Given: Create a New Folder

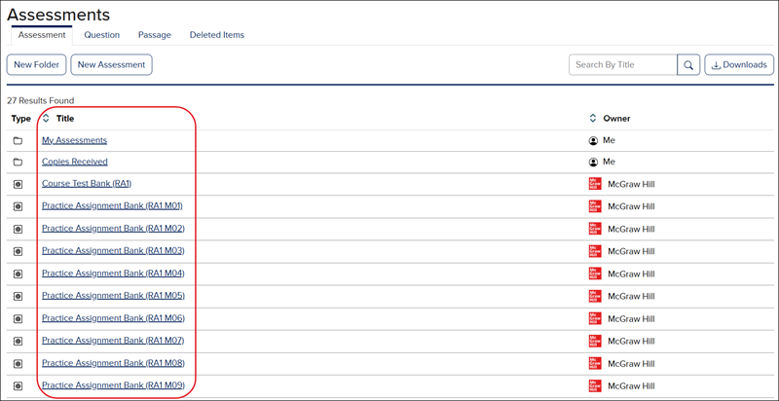Looking at the screenshot, I should 36,65.
